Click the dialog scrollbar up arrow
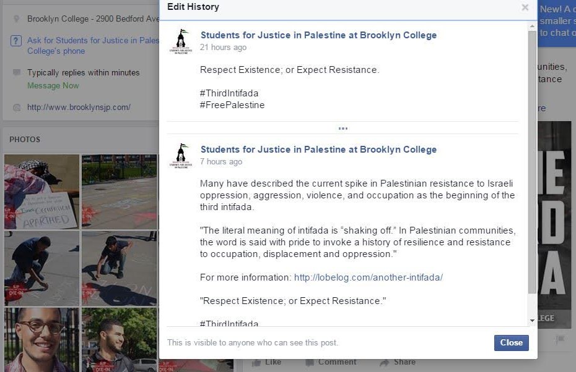The width and height of the screenshot is (576, 372). pos(532,27)
